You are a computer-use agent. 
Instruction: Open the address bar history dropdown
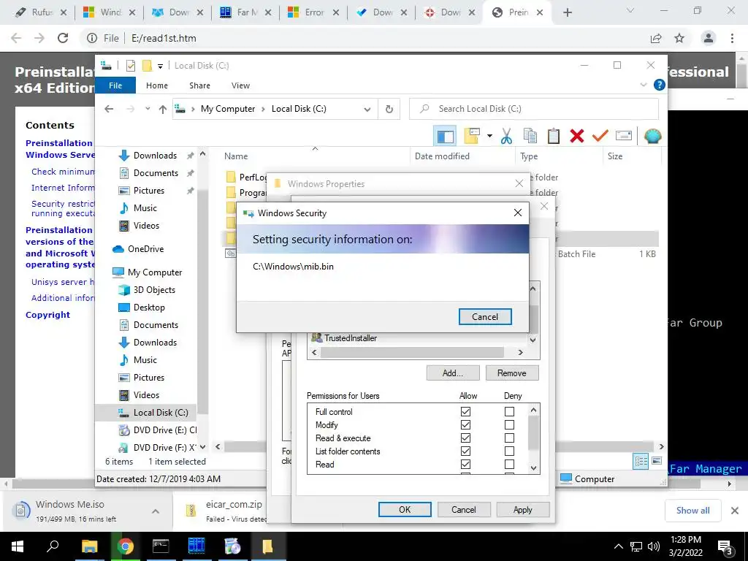[367, 110]
